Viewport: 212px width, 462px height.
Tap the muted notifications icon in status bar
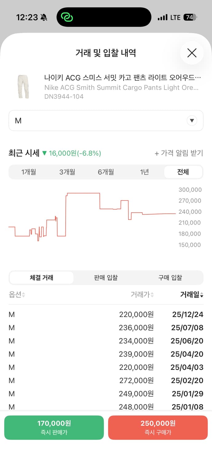(x=44, y=17)
